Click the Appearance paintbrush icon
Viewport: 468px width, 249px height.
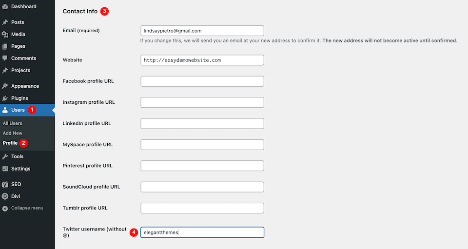click(x=5, y=86)
